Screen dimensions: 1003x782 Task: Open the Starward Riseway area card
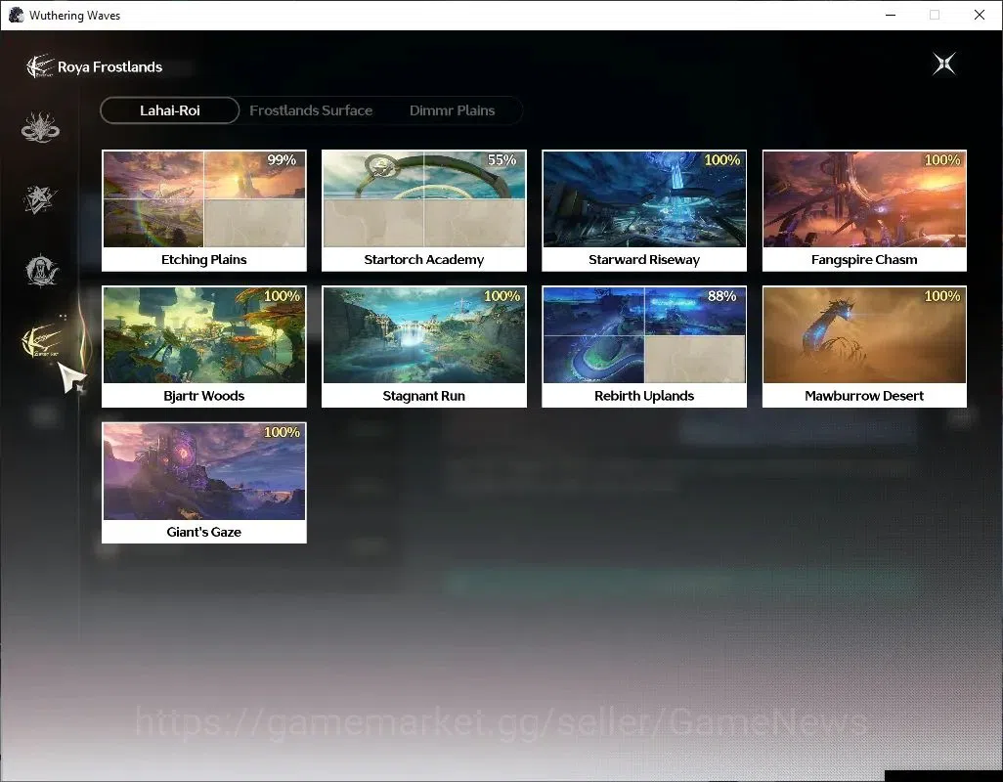point(644,210)
